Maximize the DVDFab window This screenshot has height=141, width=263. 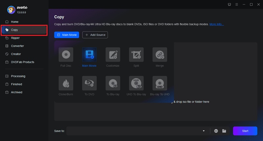coord(251,5)
